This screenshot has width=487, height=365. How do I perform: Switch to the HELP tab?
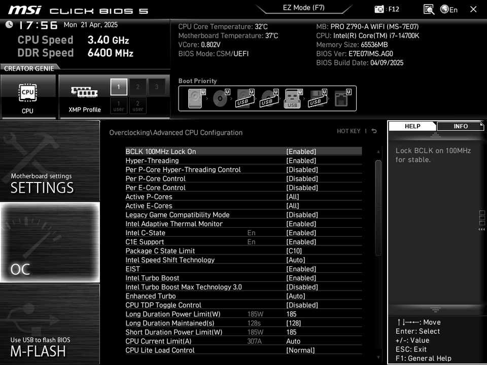(412, 126)
